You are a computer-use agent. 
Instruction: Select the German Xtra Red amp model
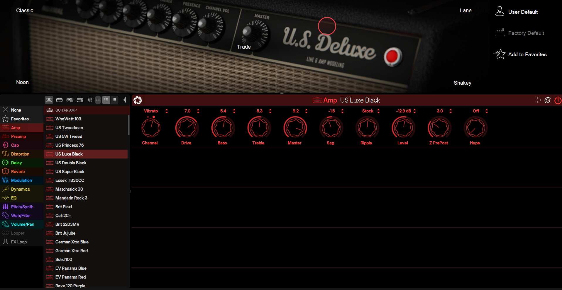[86, 251]
